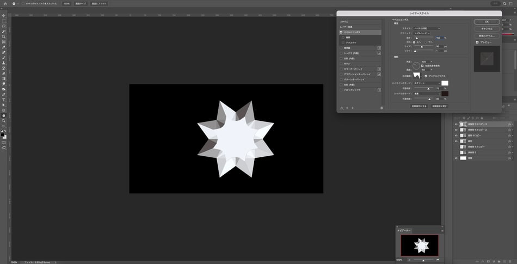Open the ハイライトのモード blend mode dropdown
Screen dimensions: 517x264
[x=427, y=83]
